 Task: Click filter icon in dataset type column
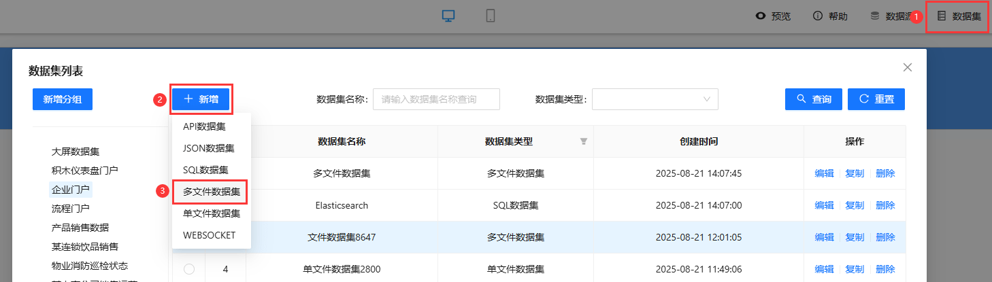[583, 142]
